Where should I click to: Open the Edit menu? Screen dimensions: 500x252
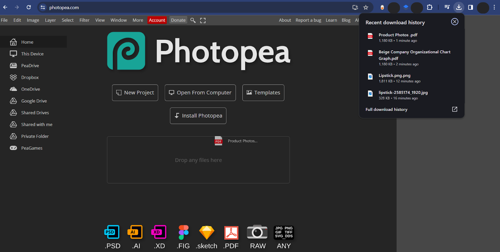[x=17, y=20]
